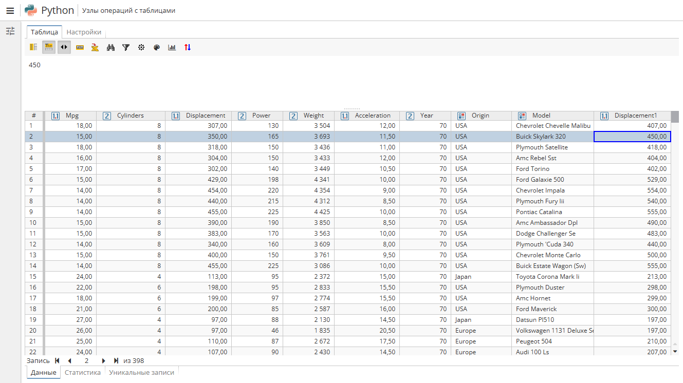Screen dimensions: 683x383
Task: Open the filter funnel tool
Action: 126,47
